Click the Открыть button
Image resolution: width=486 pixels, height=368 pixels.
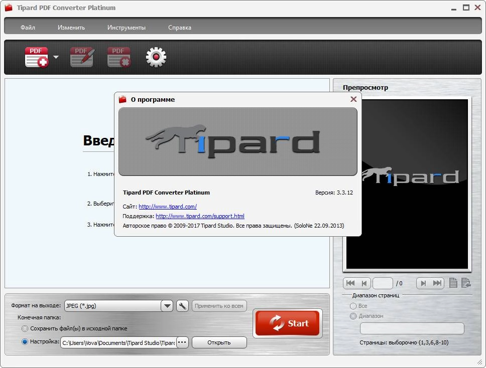pyautogui.click(x=219, y=342)
